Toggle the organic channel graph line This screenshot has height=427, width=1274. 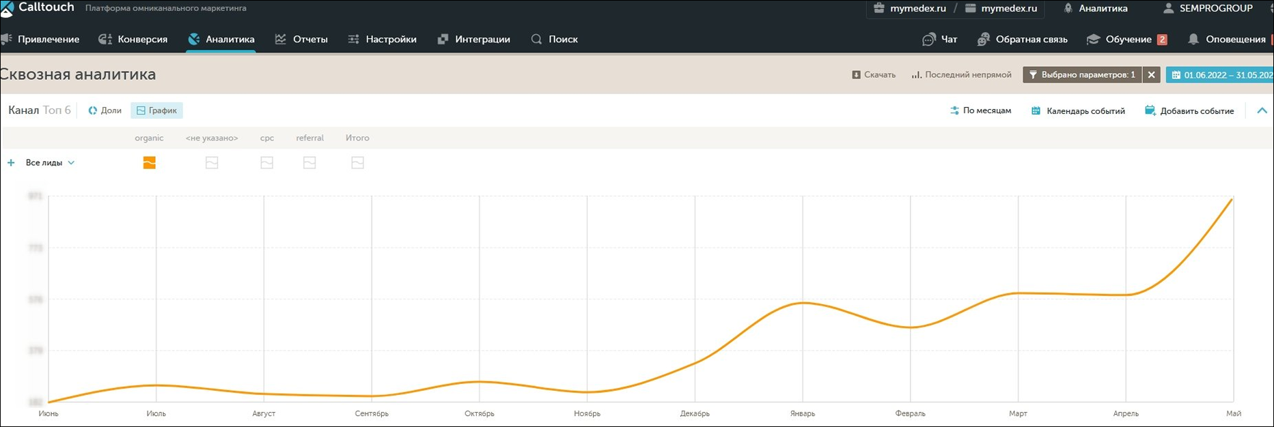(149, 163)
